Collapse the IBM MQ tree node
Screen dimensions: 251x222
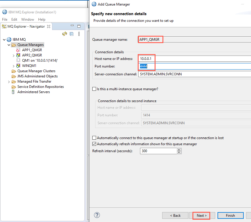click(x=4, y=40)
